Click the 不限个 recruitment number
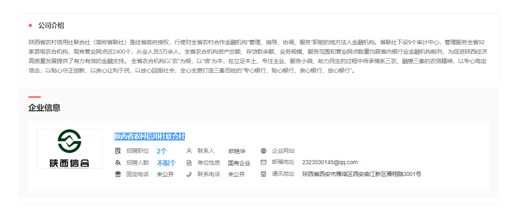 (166, 163)
